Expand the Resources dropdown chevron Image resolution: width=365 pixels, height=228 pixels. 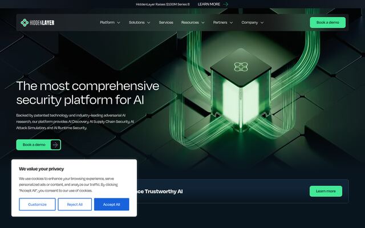203,23
